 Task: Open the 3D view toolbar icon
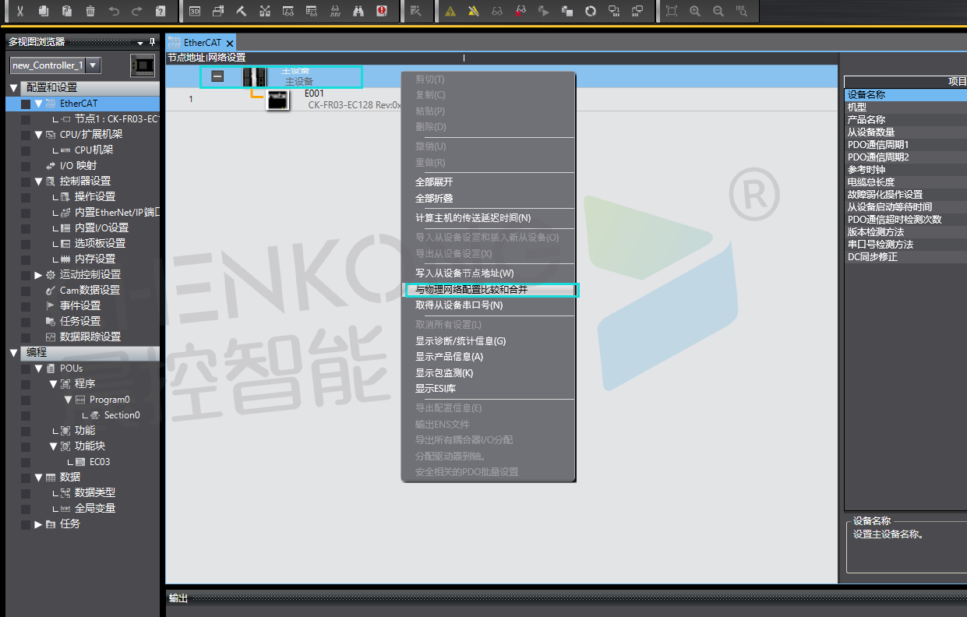point(195,11)
